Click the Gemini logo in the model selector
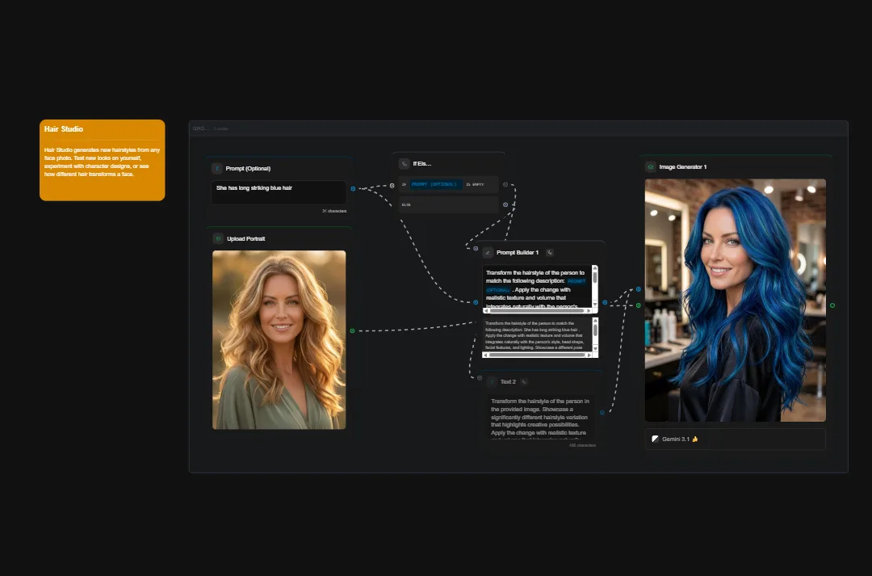The width and height of the screenshot is (872, 576). tap(655, 439)
